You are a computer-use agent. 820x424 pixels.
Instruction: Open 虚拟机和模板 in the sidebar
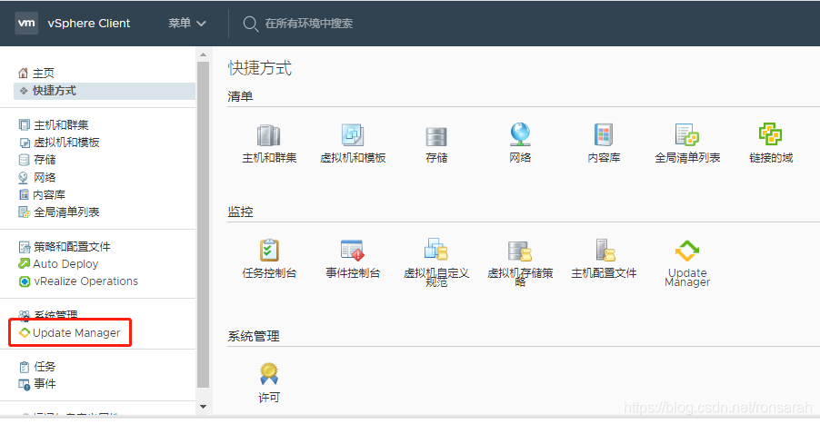59,143
